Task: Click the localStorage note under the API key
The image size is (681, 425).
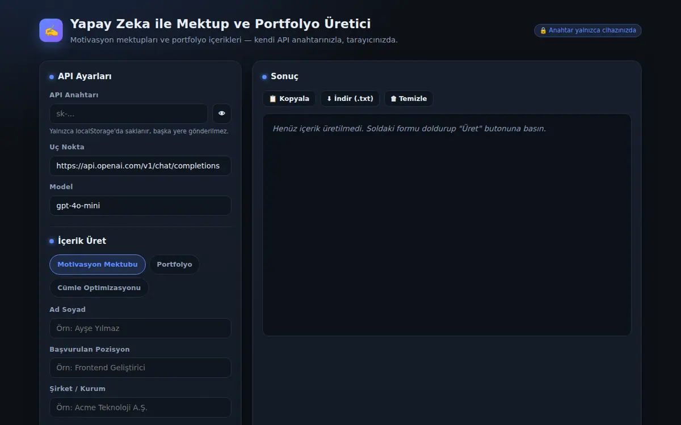Action: (139, 131)
